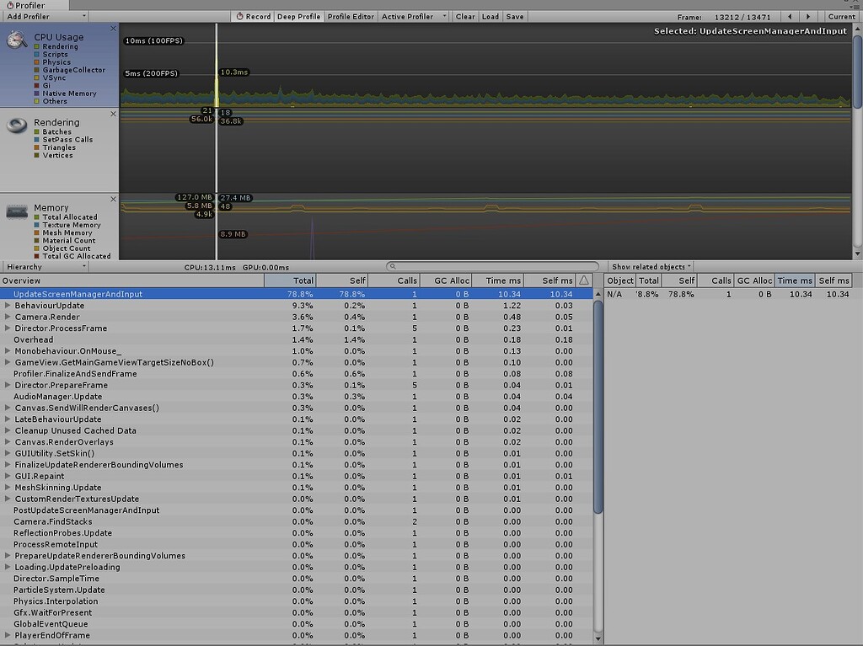Enable Deep Profile mode
The width and height of the screenshot is (863, 646).
pyautogui.click(x=298, y=16)
